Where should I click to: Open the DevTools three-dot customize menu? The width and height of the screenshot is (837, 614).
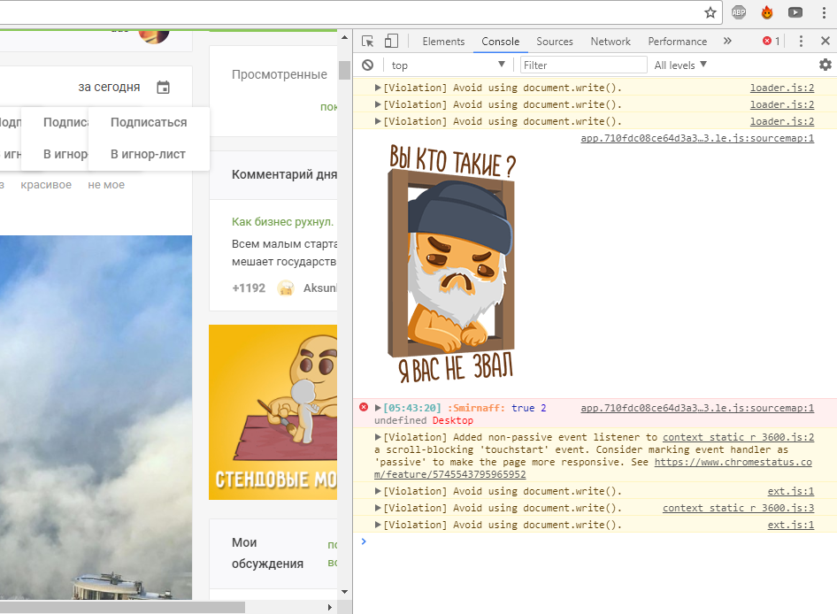pyautogui.click(x=801, y=42)
